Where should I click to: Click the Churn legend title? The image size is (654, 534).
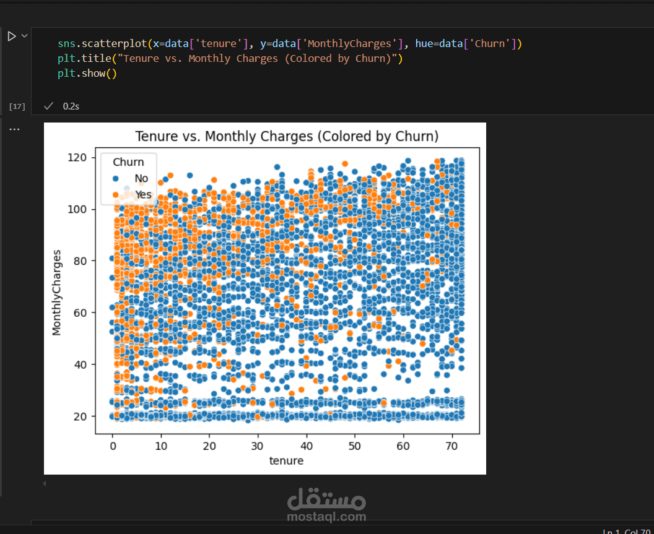[128, 162]
